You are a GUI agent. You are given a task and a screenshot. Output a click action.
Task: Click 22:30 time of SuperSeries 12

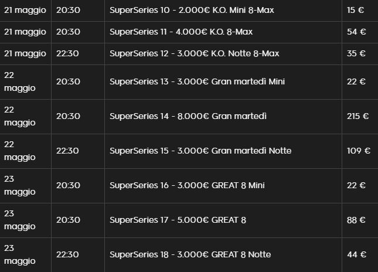click(67, 53)
